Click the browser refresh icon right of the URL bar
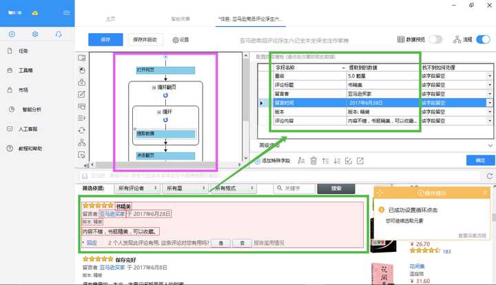 [489, 176]
